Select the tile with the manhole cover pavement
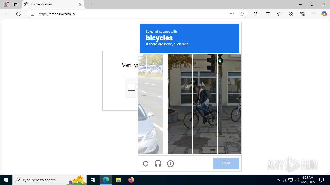 (180, 142)
